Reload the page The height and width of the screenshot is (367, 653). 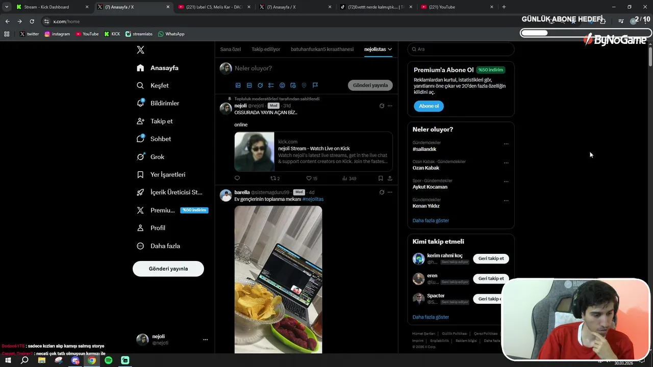[x=32, y=21]
